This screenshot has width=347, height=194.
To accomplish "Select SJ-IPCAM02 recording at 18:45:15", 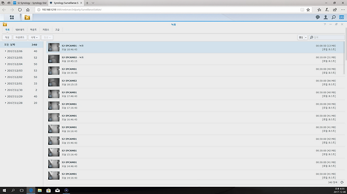I will (x=195, y=59).
